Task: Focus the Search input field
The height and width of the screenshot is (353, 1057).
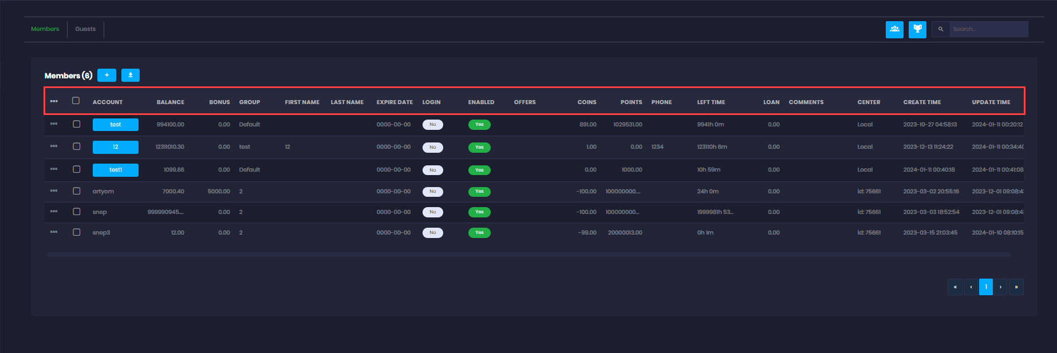Action: 988,29
